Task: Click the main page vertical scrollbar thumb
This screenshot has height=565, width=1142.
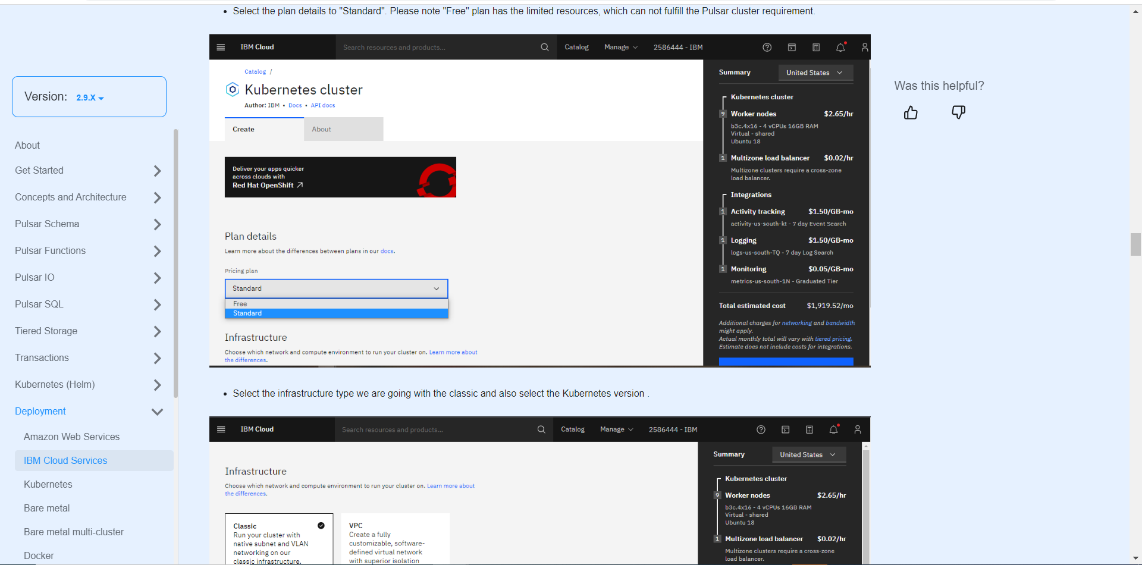Action: (x=1135, y=244)
